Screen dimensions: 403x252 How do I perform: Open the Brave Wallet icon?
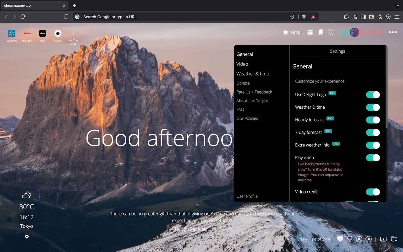click(372, 17)
